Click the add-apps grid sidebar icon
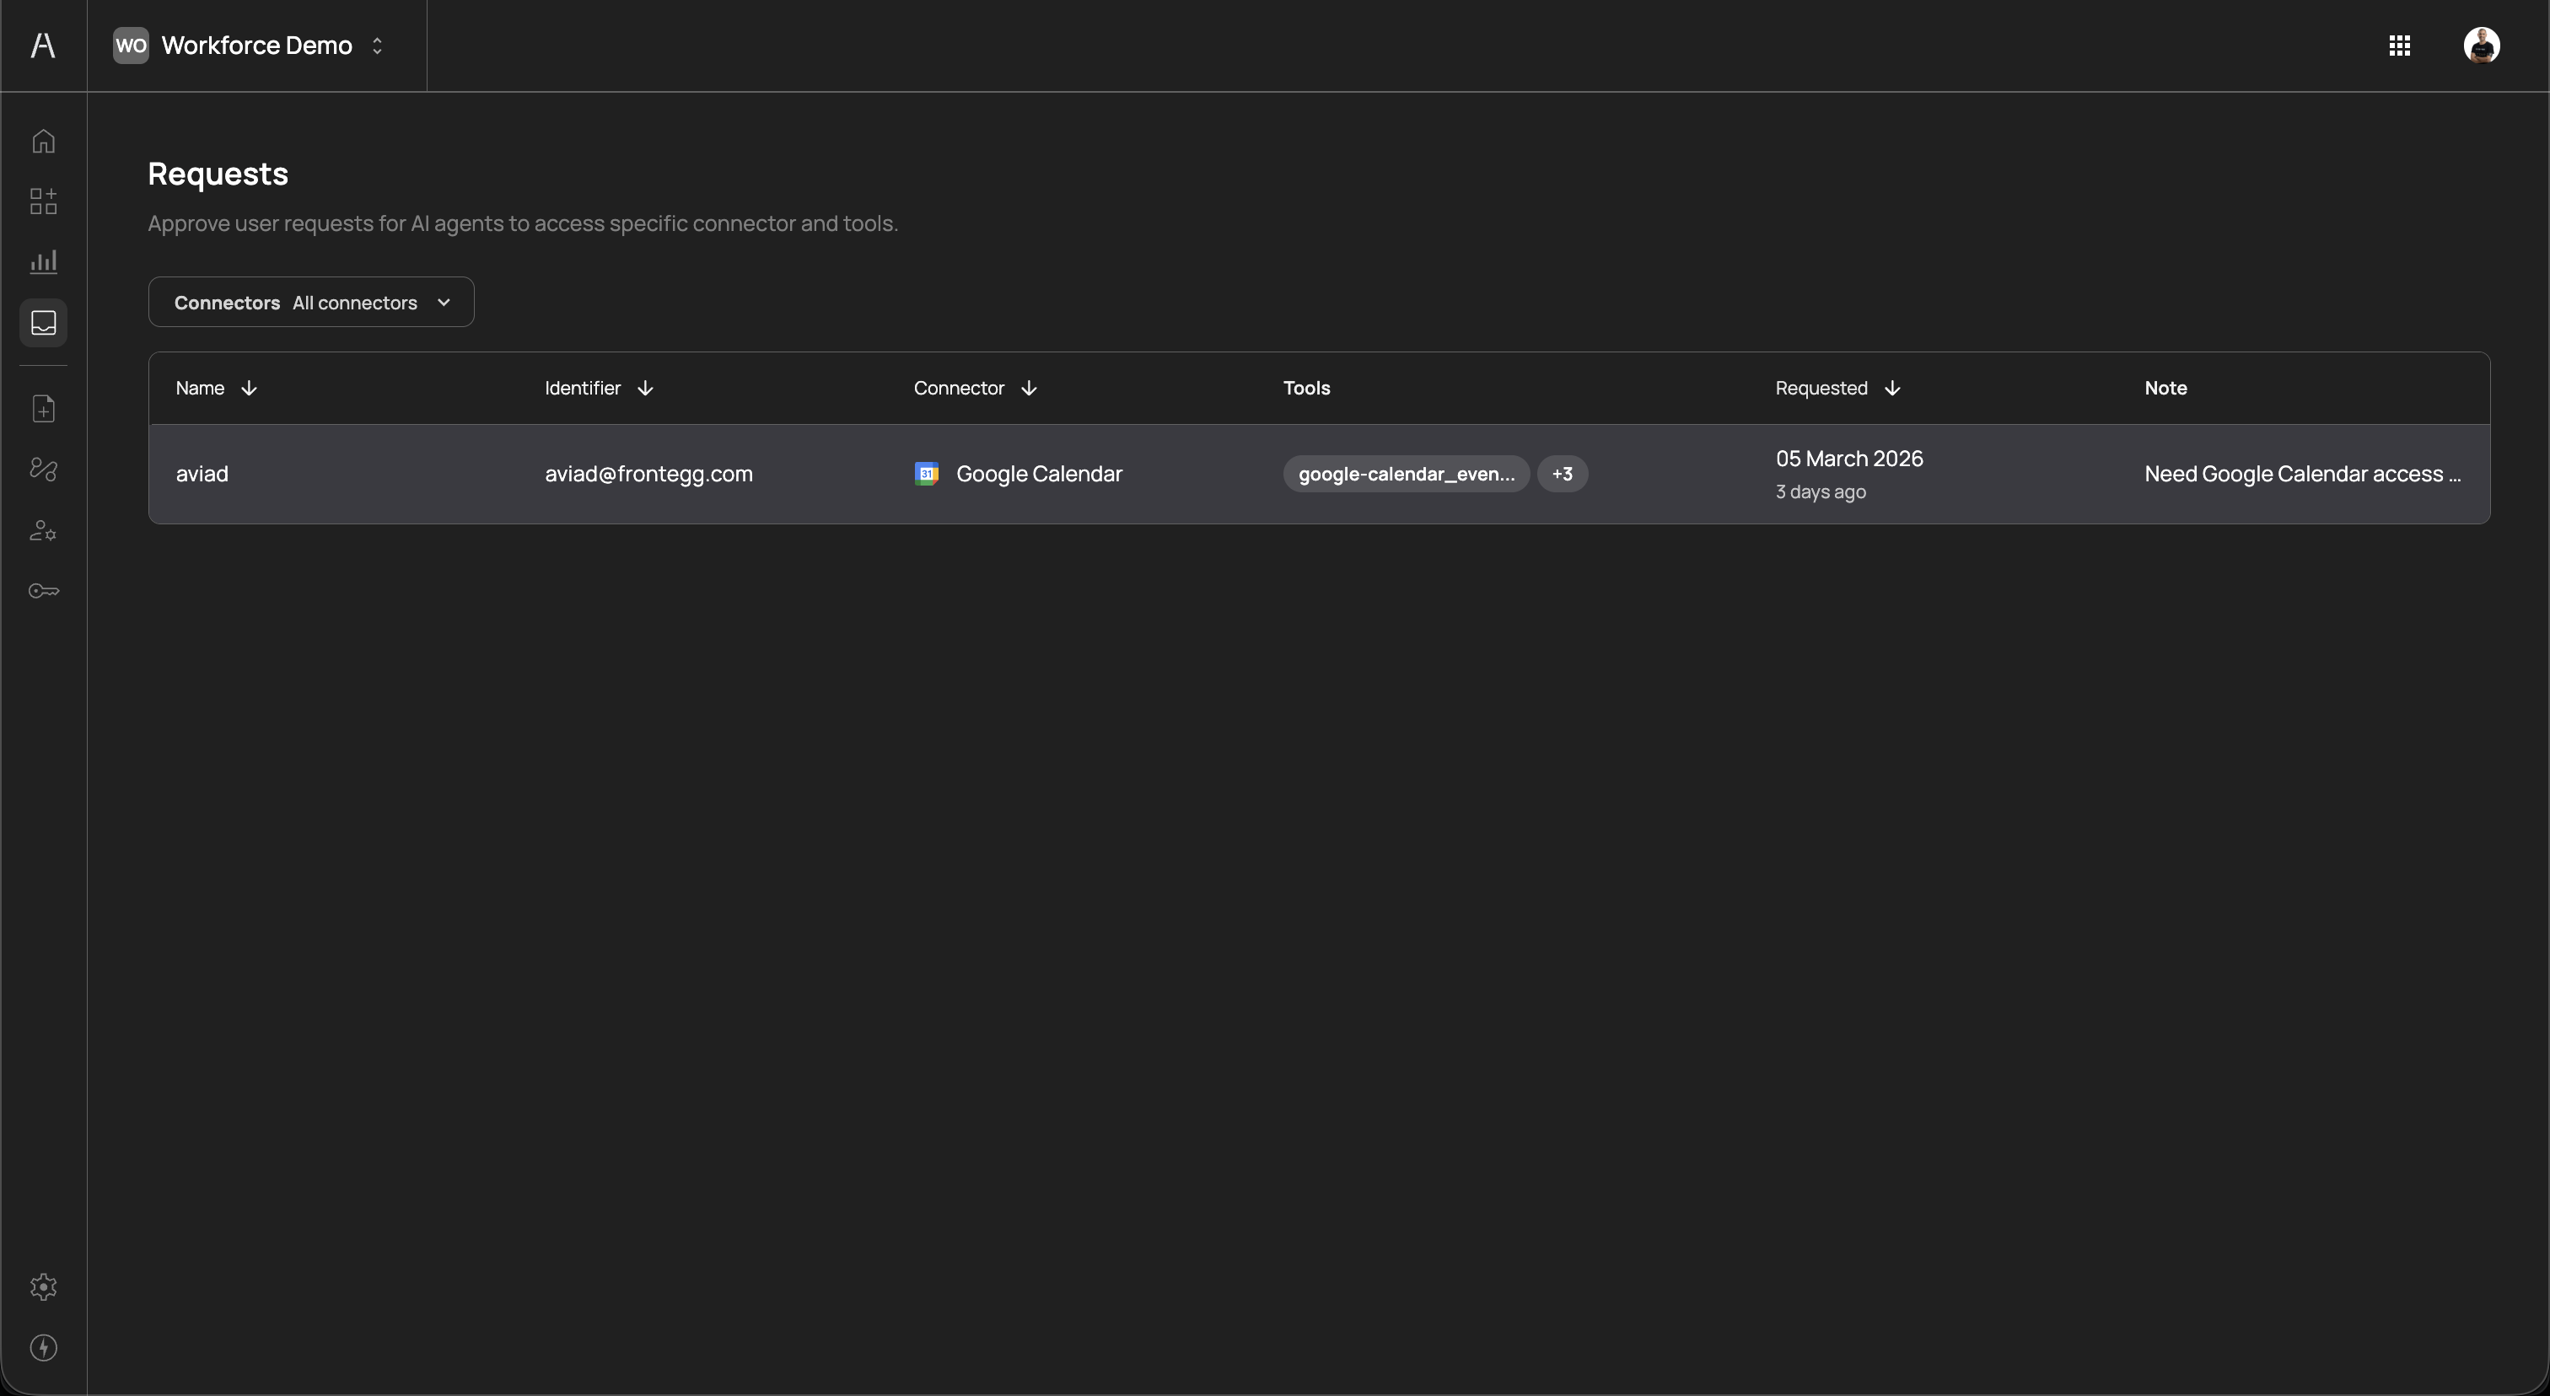 coord(44,201)
